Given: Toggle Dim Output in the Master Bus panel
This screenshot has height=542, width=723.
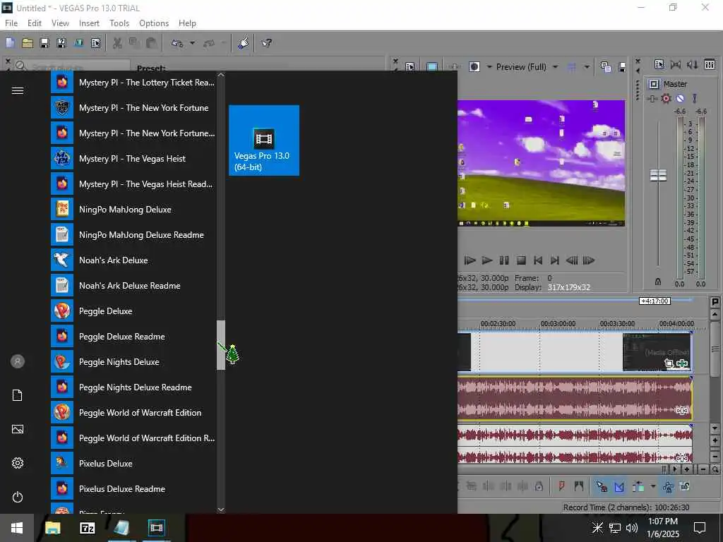Looking at the screenshot, I should (x=693, y=64).
